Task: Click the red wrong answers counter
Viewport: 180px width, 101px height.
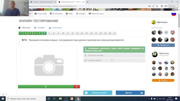Action: pyautogui.click(x=77, y=87)
